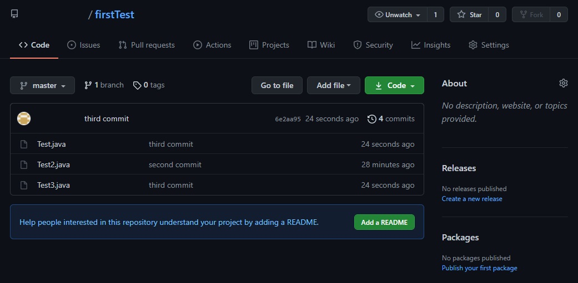Click the file icon next to Test2.java
This screenshot has width=578, height=283.
tap(24, 164)
